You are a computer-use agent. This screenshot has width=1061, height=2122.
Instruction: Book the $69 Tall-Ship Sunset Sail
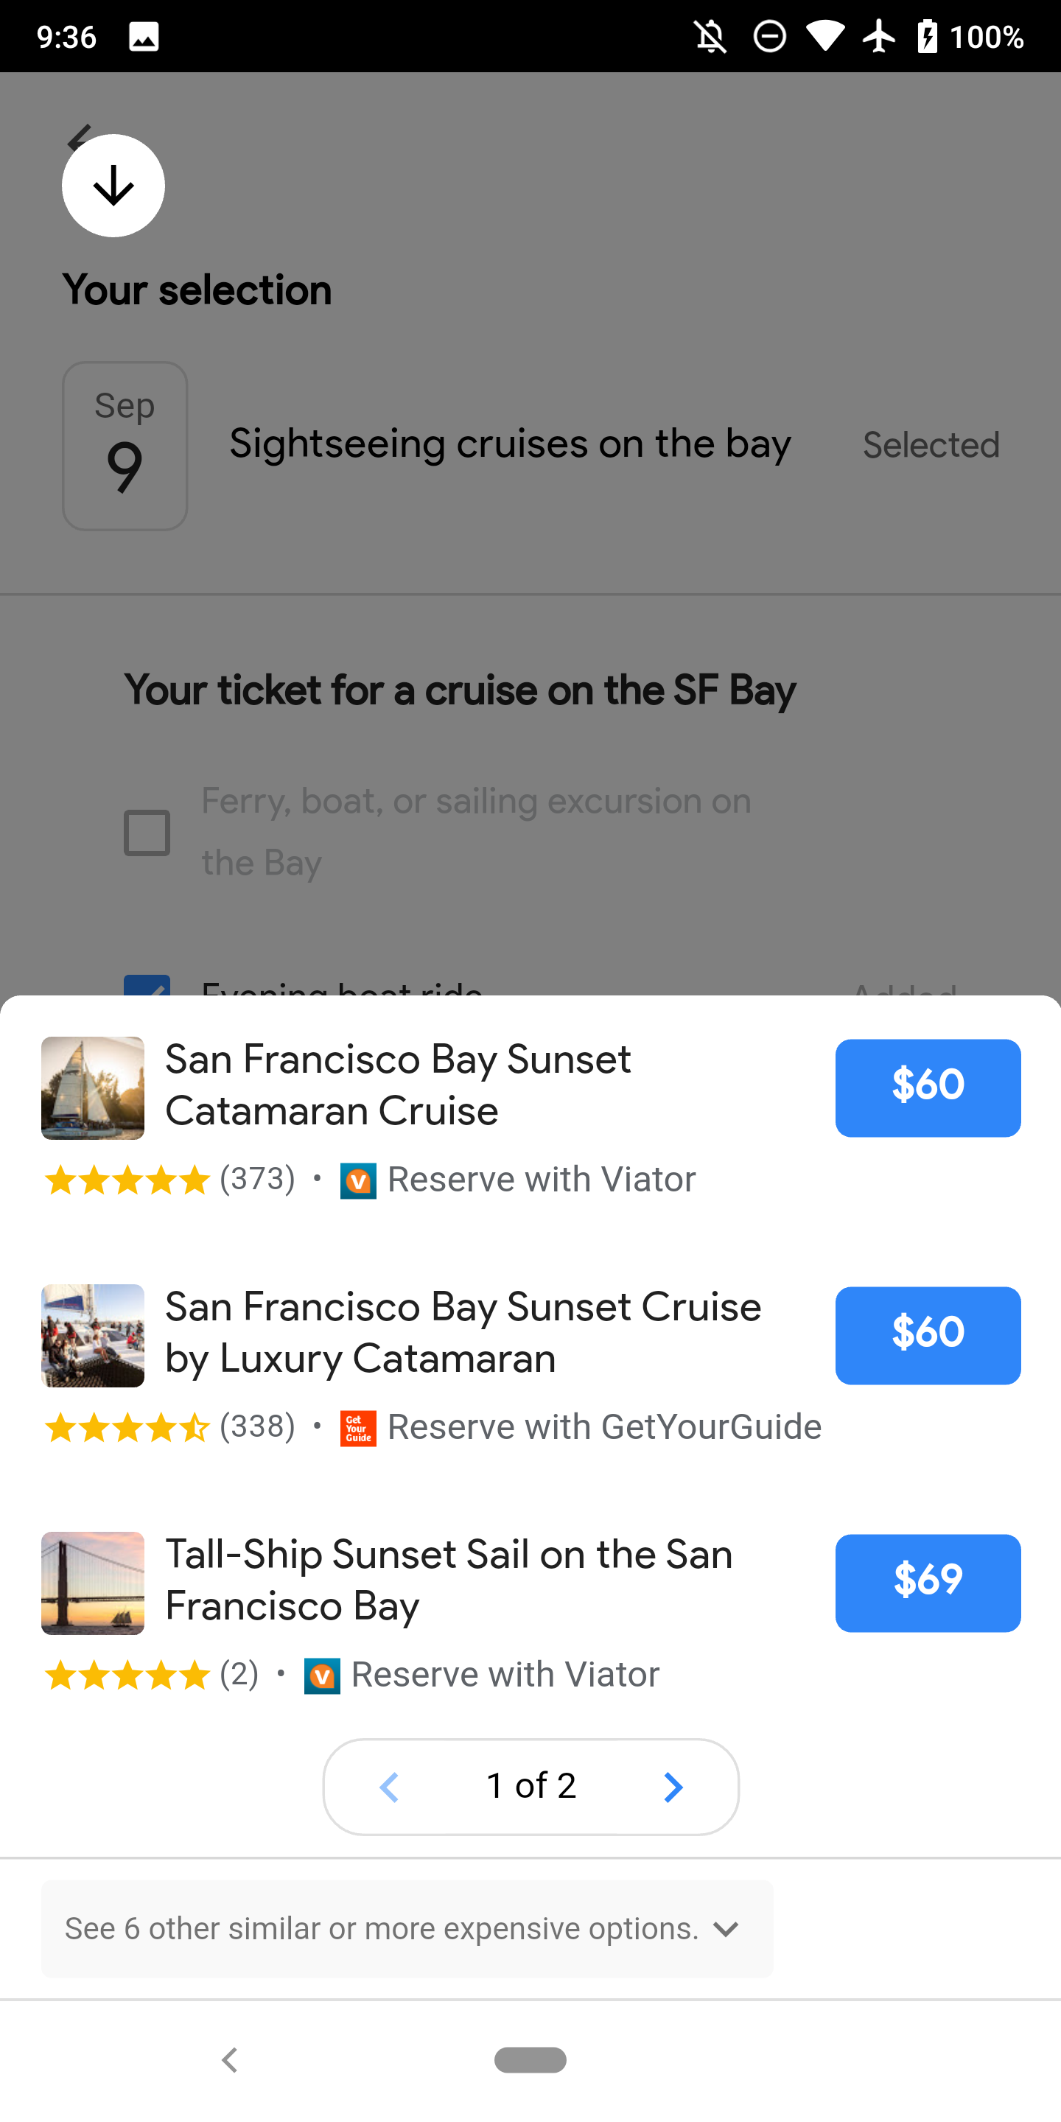(928, 1582)
